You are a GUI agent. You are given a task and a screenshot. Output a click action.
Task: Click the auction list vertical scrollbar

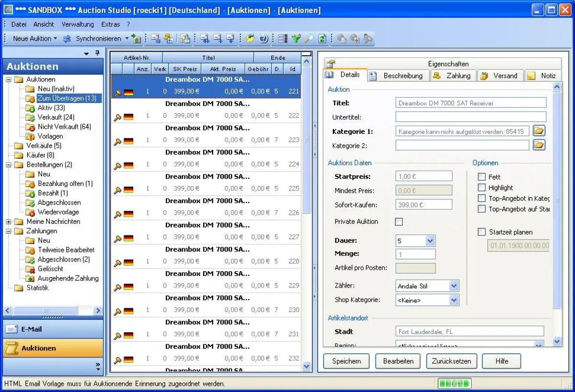coord(307,192)
